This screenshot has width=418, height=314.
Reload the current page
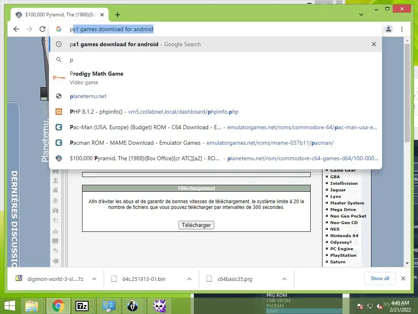(42, 29)
